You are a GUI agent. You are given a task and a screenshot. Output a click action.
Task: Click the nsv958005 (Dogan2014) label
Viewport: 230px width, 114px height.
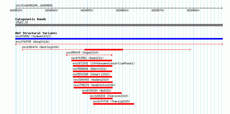coord(82,52)
